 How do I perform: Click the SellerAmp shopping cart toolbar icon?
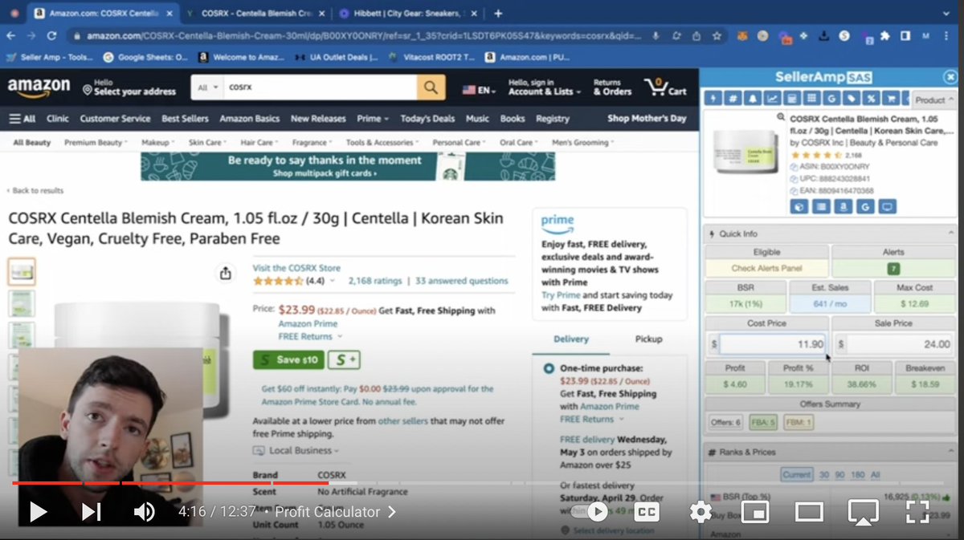890,98
